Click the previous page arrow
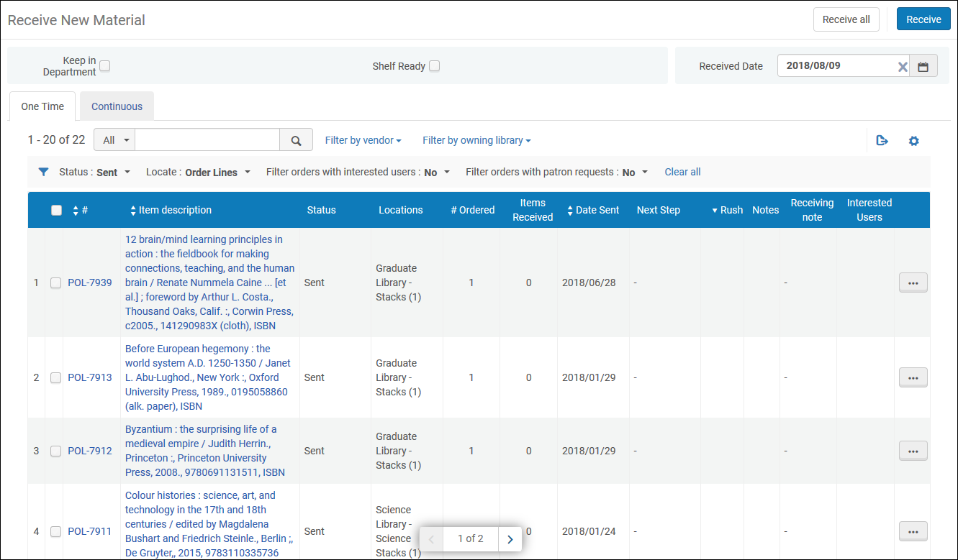Viewport: 958px width, 560px height. [x=431, y=539]
